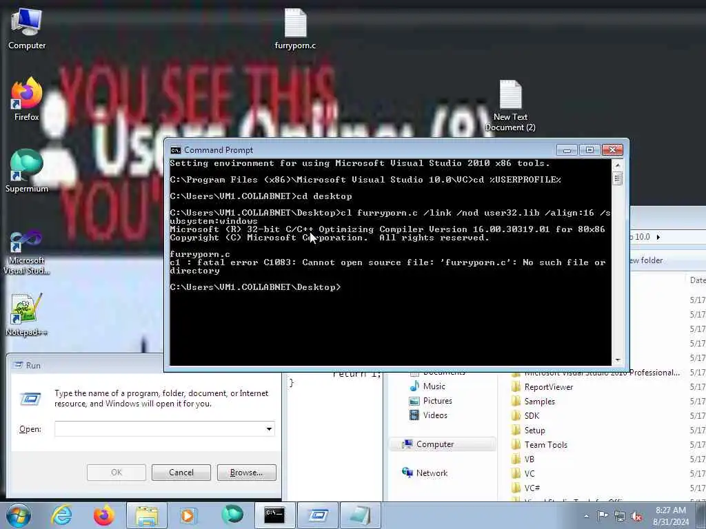Image resolution: width=706 pixels, height=529 pixels.
Task: Select the VC folder in Explorer
Action: [523, 473]
